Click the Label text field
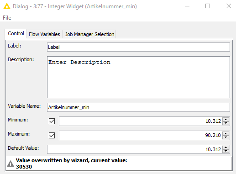Viewport: 236px width, 174px height. tap(138, 47)
